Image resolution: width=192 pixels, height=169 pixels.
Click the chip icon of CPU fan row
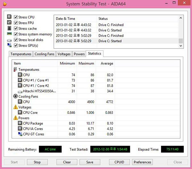(20, 101)
